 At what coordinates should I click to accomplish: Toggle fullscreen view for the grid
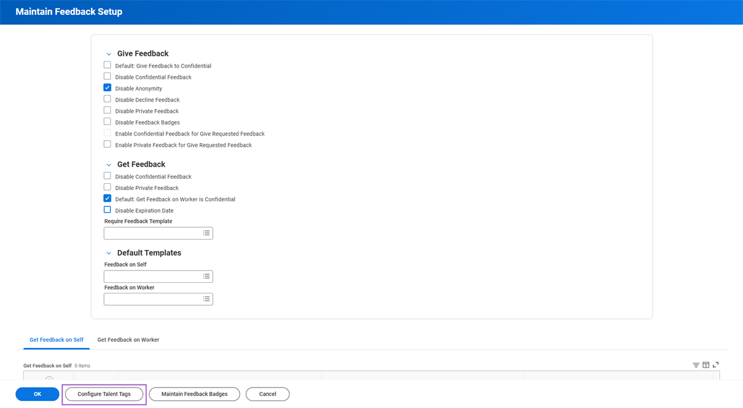click(x=716, y=365)
